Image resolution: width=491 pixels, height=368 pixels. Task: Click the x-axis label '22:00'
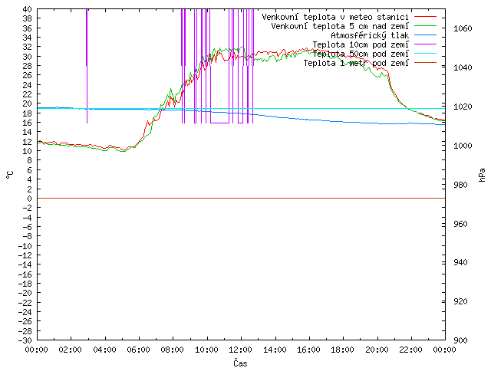pos(411,350)
